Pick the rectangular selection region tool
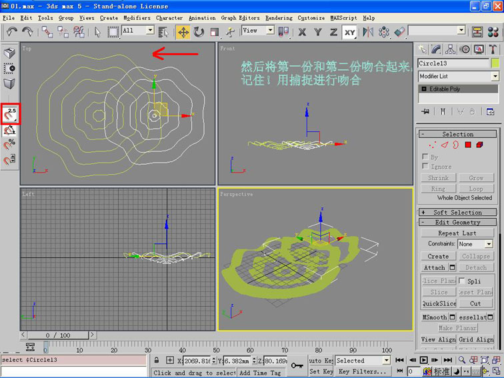504x378 pixels. 113,32
